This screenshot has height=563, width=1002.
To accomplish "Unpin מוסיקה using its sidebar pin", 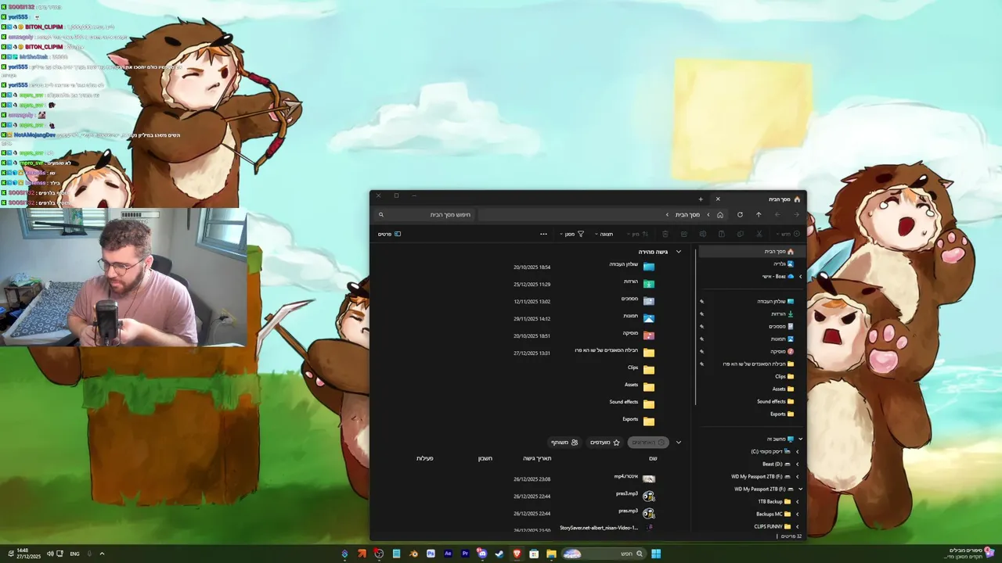I will 701,351.
